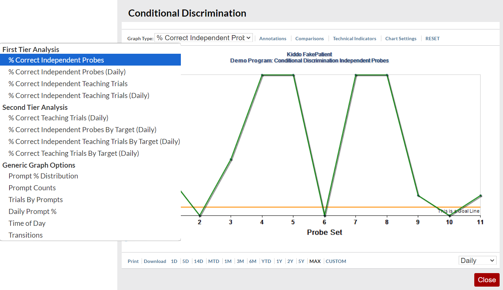The width and height of the screenshot is (503, 290).
Task: Open Technical Indicators menu
Action: tap(354, 39)
